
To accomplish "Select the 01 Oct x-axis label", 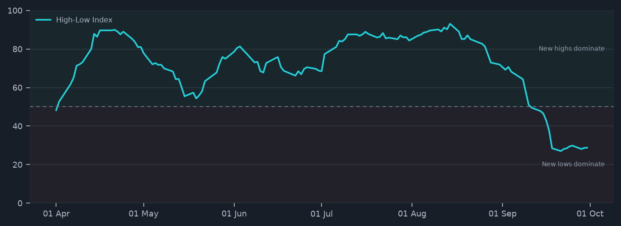I will tap(590, 214).
